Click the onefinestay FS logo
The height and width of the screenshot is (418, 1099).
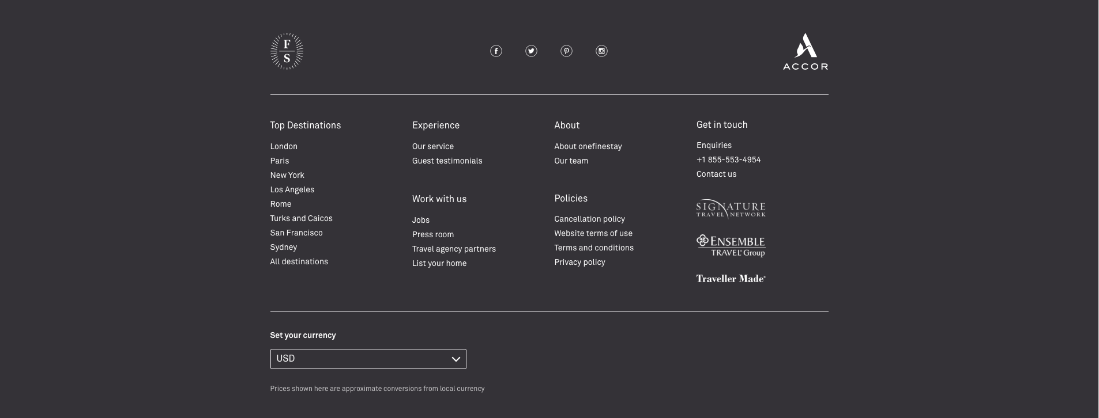click(x=287, y=51)
